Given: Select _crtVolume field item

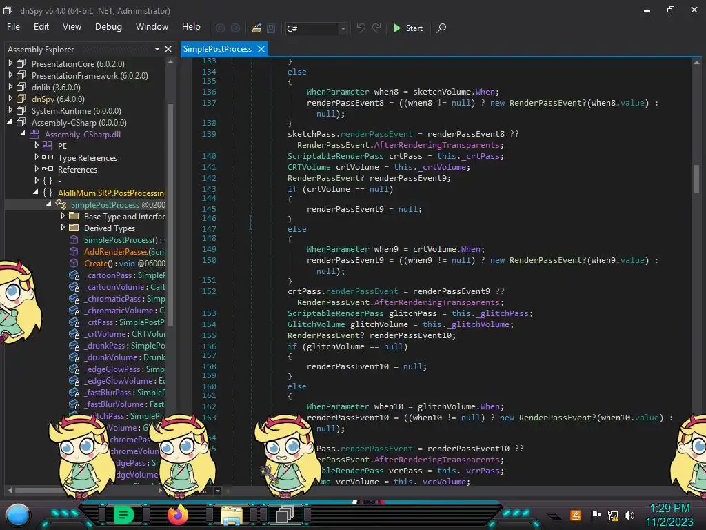Looking at the screenshot, I should 124,333.
